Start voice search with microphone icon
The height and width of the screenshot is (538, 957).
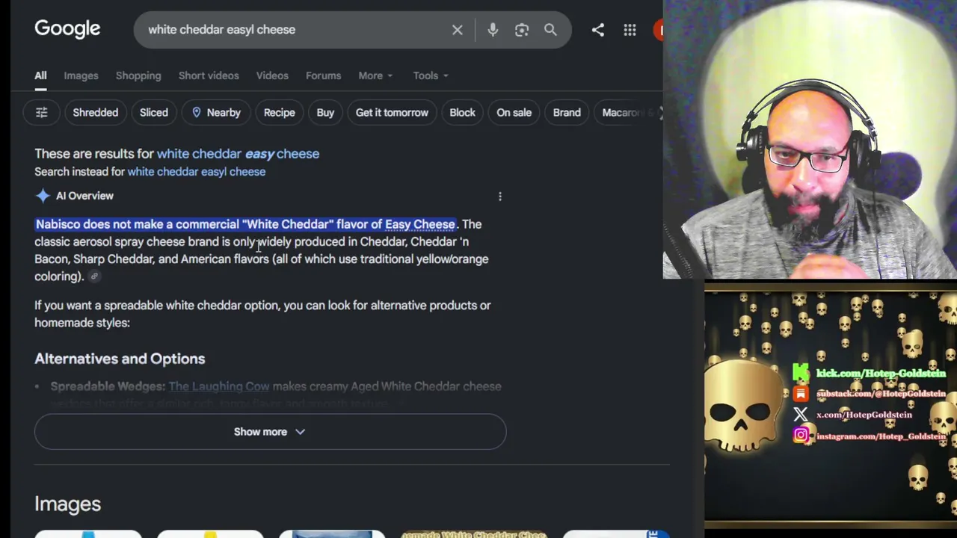pyautogui.click(x=493, y=30)
